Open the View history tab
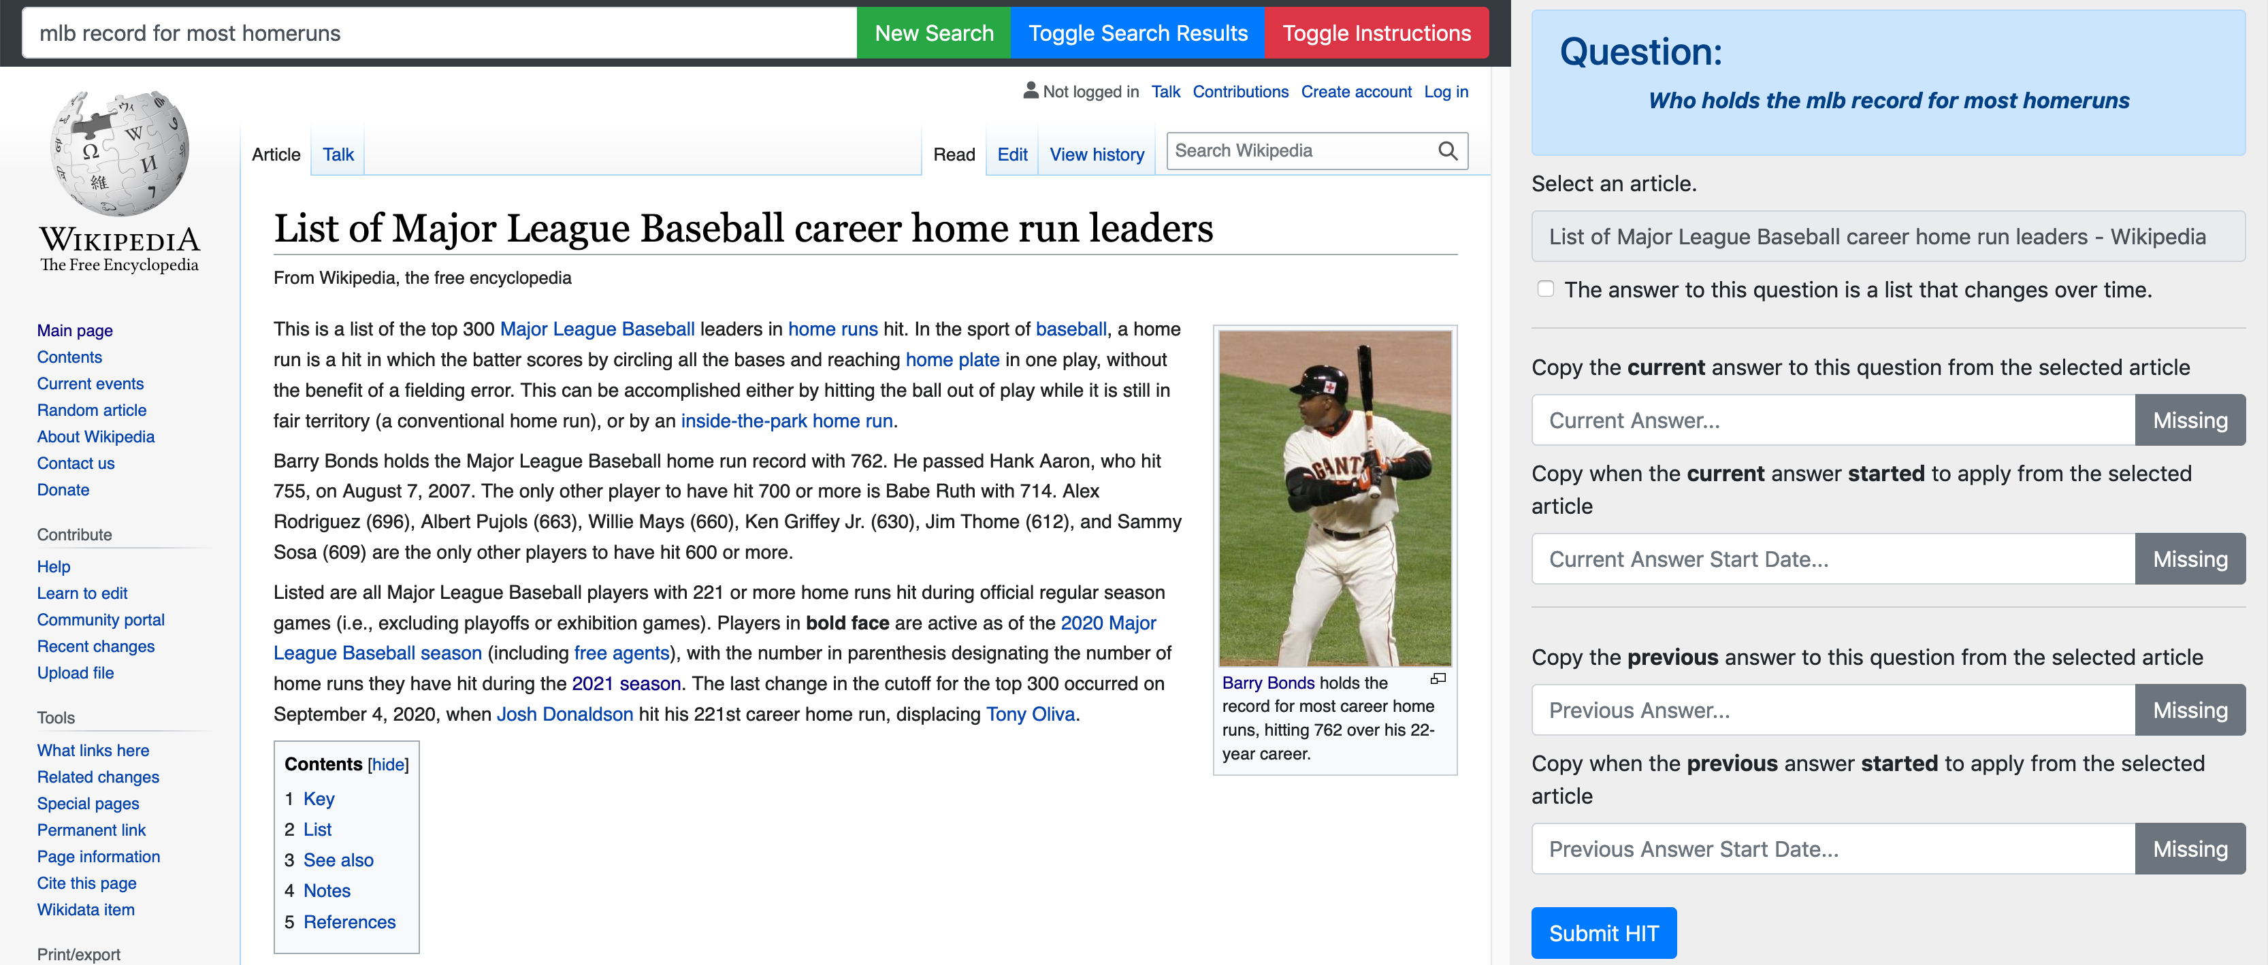The image size is (2268, 965). point(1096,154)
